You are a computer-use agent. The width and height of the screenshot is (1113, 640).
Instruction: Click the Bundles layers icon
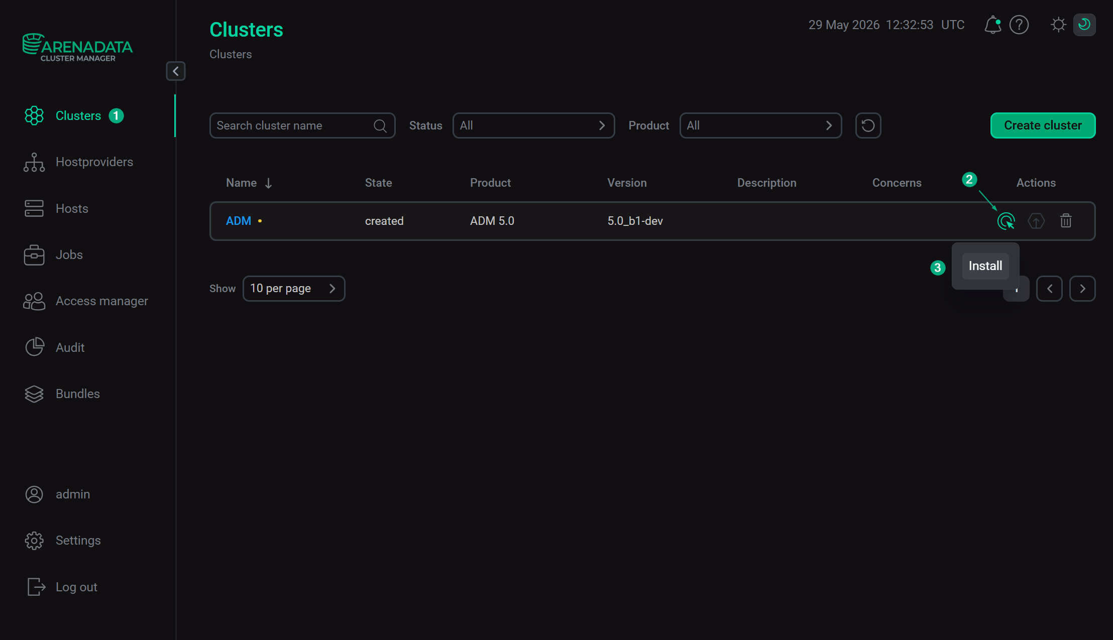[34, 394]
